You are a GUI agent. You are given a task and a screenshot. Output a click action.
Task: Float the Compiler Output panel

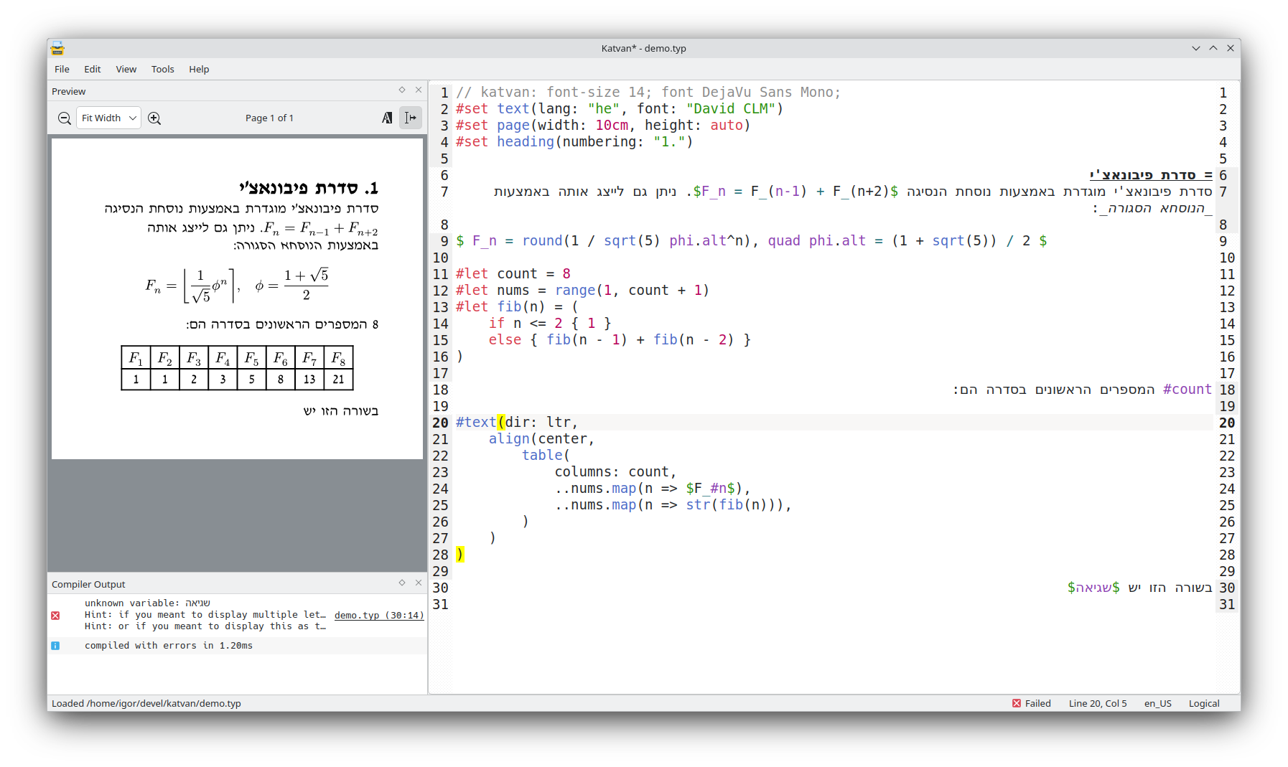(402, 583)
